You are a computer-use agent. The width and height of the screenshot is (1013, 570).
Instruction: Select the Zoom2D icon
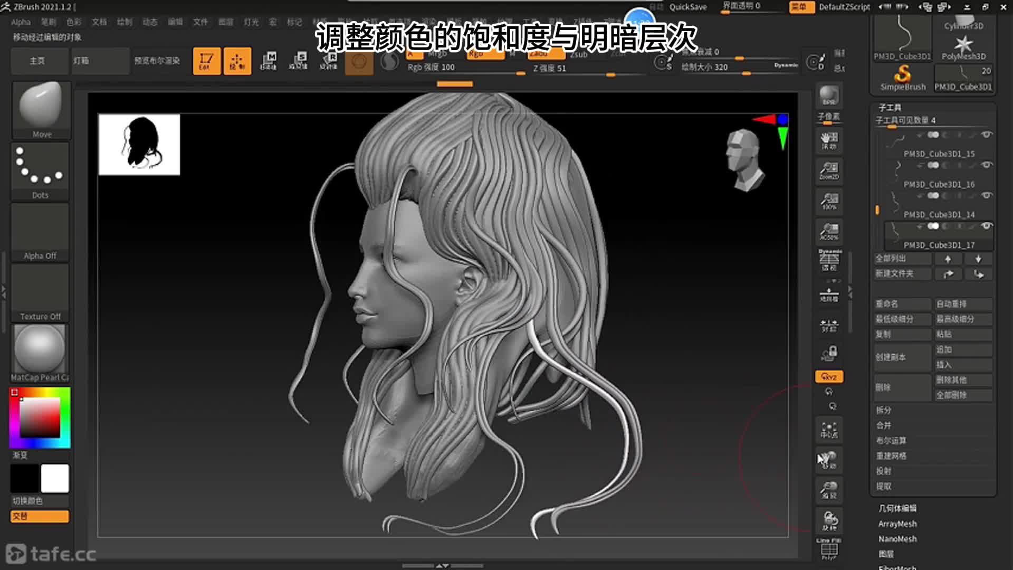click(829, 170)
